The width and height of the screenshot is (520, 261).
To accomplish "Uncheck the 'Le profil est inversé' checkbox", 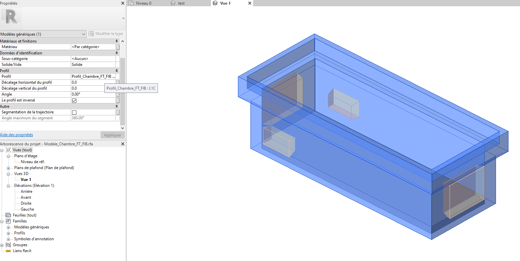I will point(74,101).
